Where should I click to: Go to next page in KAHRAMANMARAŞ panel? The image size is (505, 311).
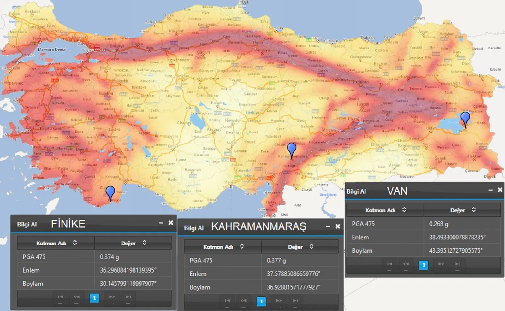click(279, 301)
